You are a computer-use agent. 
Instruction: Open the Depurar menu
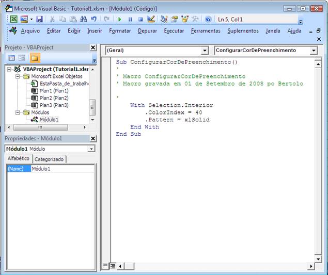(148, 31)
